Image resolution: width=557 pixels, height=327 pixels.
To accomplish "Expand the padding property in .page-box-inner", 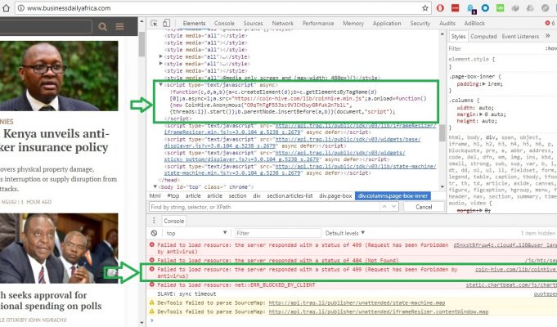I will (x=483, y=83).
